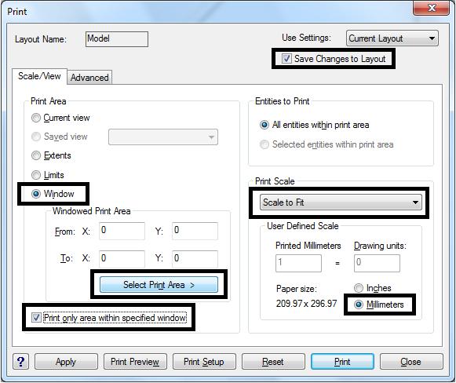Image resolution: width=456 pixels, height=383 pixels.
Task: Select the Millimeters unit radio button
Action: pos(358,305)
